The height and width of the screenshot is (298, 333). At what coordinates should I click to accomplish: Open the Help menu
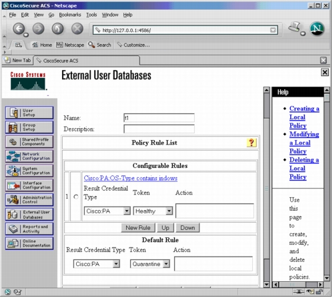(128, 15)
